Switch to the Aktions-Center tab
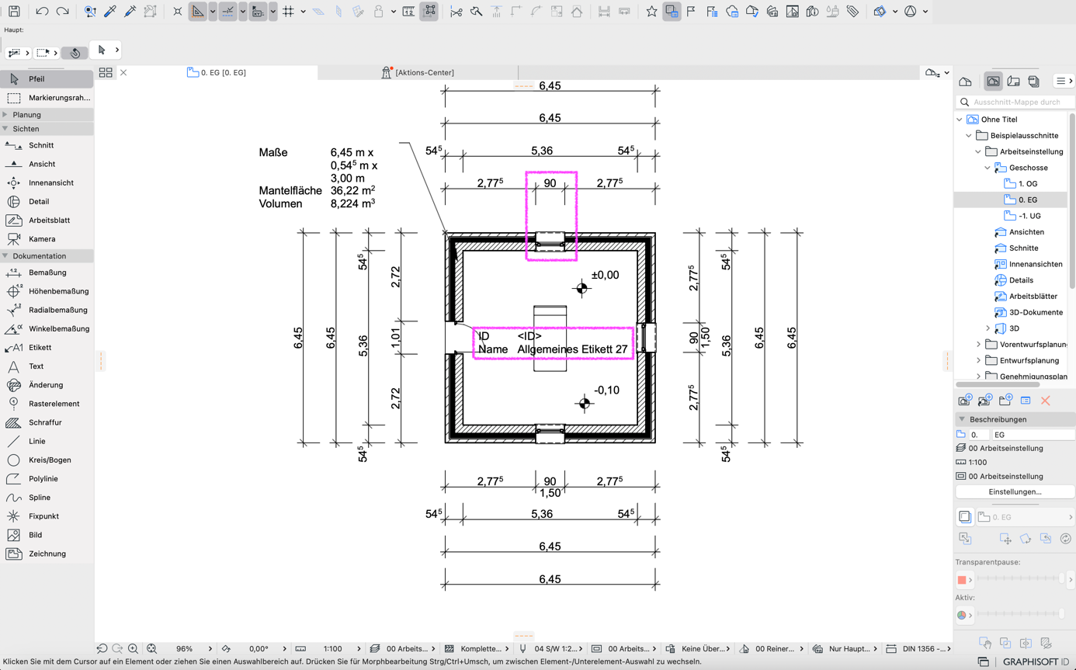1076x670 pixels. [x=418, y=72]
